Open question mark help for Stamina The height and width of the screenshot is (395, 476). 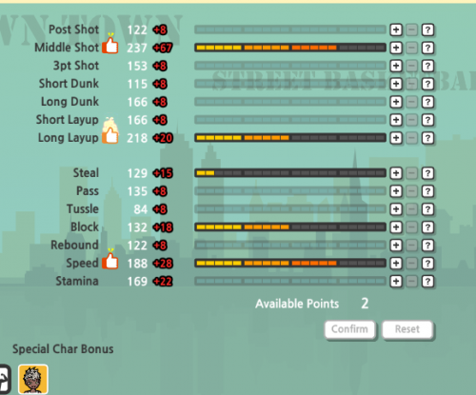pos(427,282)
